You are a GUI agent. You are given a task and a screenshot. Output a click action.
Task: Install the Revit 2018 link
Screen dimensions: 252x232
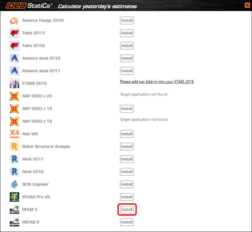click(x=127, y=172)
